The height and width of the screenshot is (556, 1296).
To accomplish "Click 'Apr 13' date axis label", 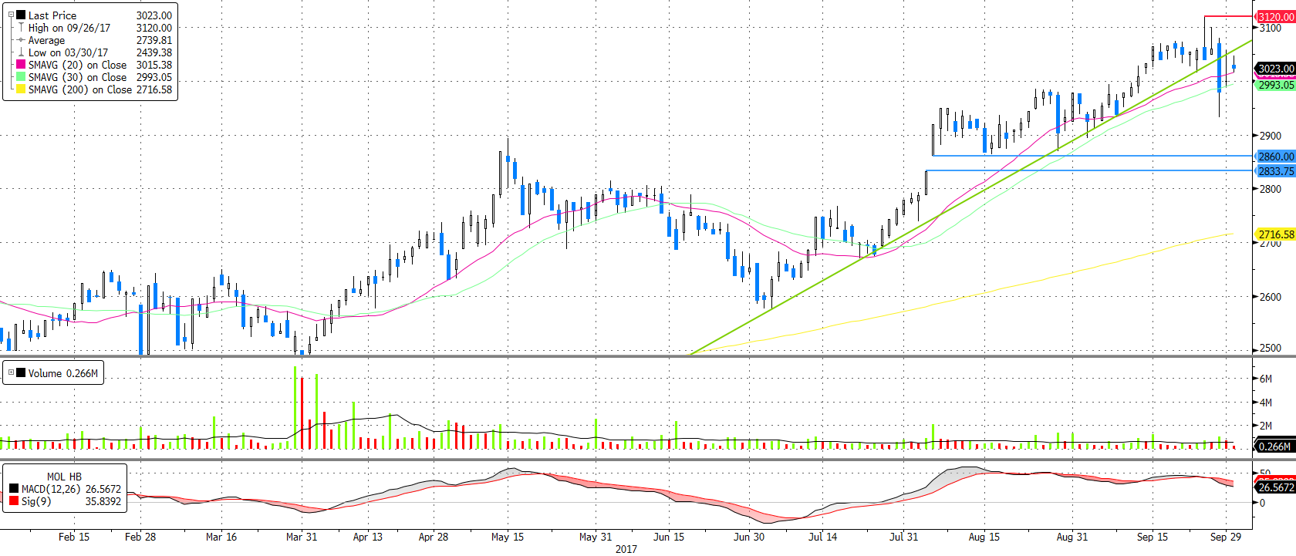I will pos(368,537).
